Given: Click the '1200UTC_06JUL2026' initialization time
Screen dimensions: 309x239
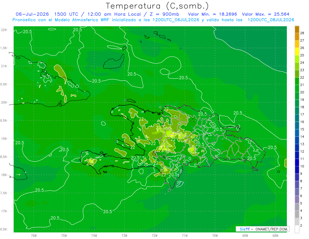Looking at the screenshot, I should click(x=176, y=20).
